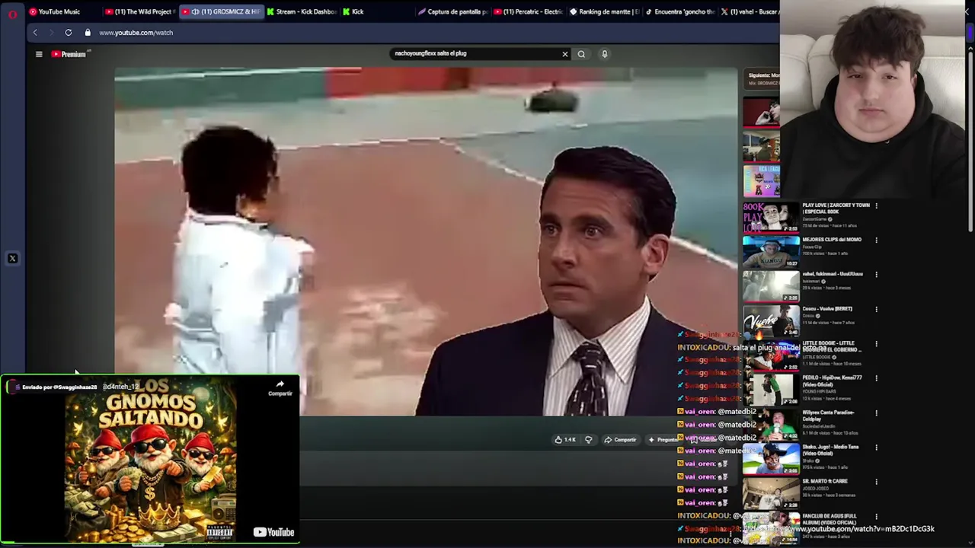Open options for LITTLE BOOGIE video
The width and height of the screenshot is (975, 548).
click(x=876, y=344)
